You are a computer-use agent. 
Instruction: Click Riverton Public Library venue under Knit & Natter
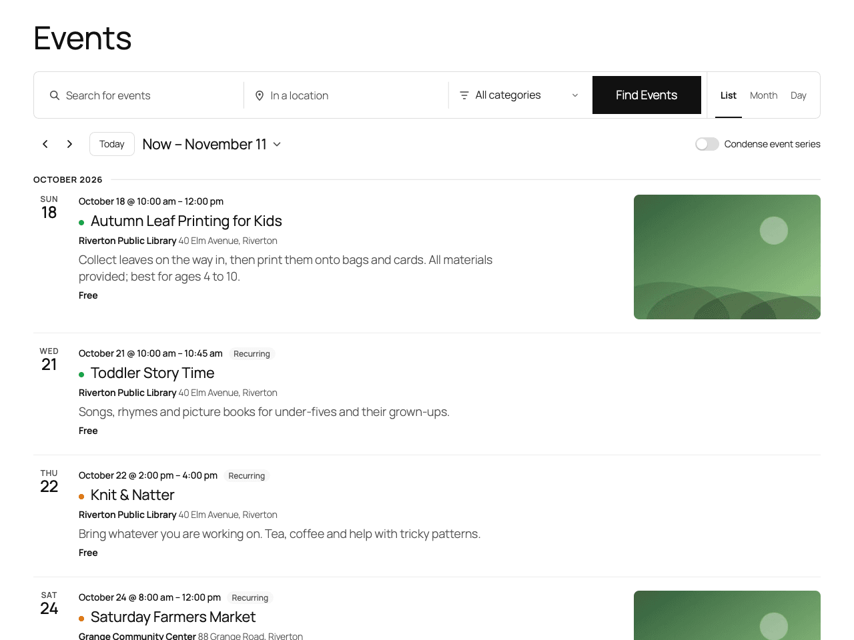(x=127, y=515)
